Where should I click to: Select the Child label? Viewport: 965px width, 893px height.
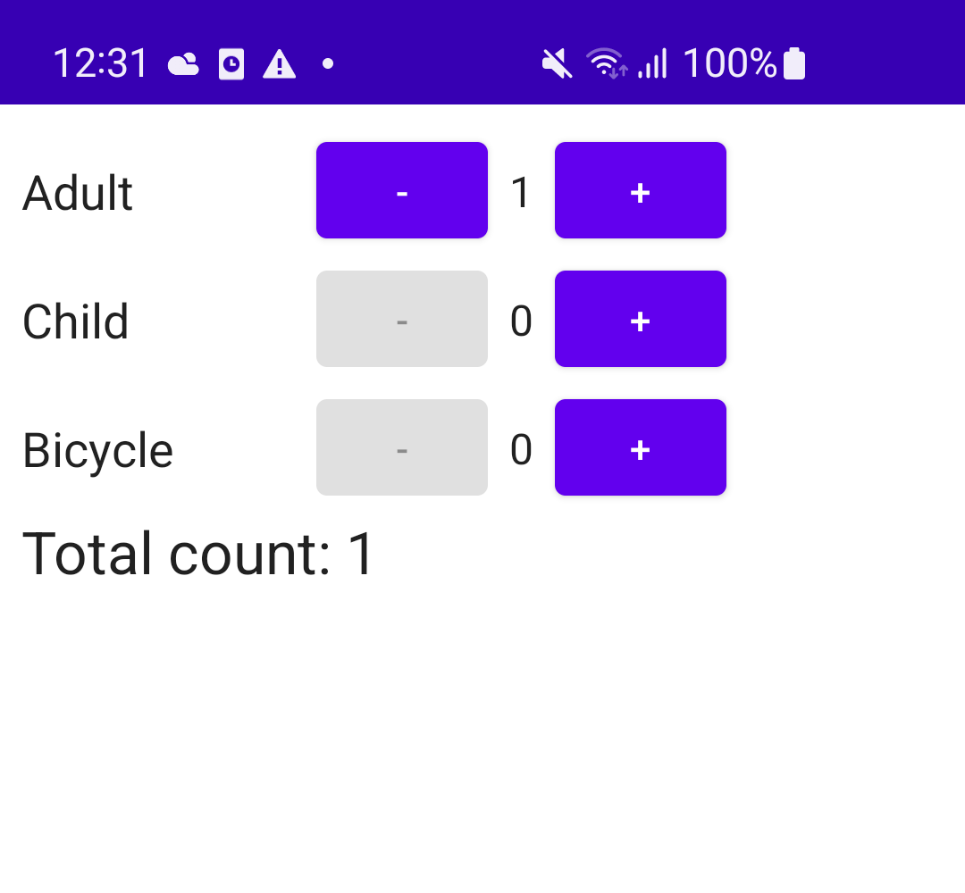(x=76, y=321)
